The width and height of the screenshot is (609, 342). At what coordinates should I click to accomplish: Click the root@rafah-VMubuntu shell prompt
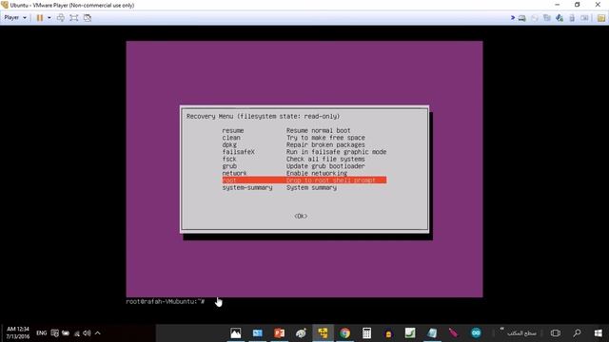pyautogui.click(x=165, y=301)
